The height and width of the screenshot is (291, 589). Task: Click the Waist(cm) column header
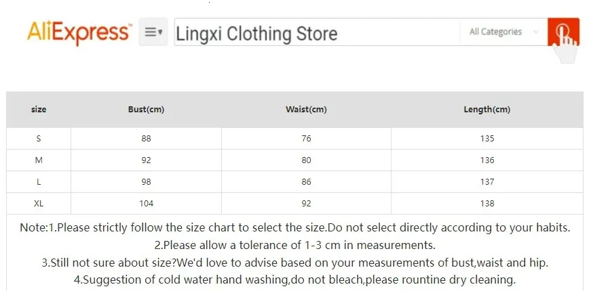(x=306, y=110)
